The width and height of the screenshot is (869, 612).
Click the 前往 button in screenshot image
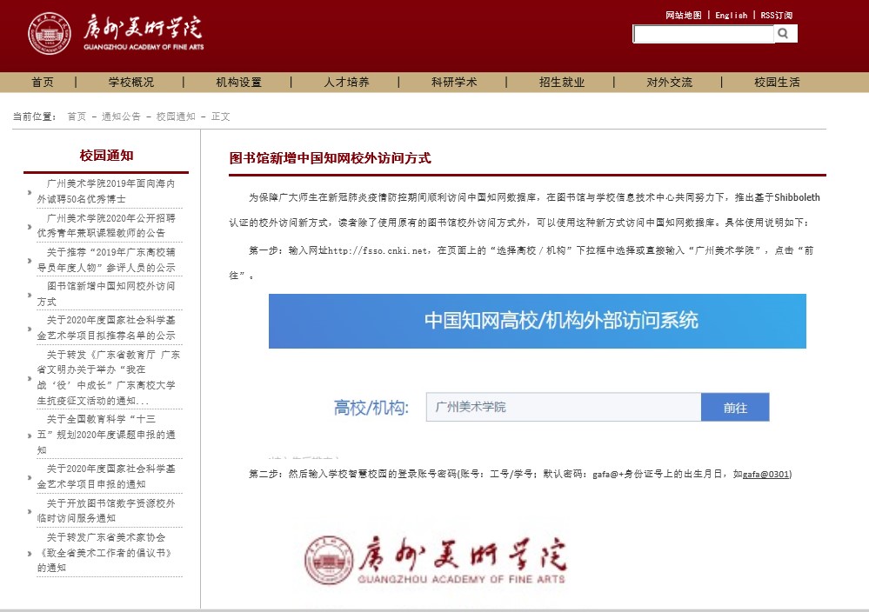click(735, 408)
